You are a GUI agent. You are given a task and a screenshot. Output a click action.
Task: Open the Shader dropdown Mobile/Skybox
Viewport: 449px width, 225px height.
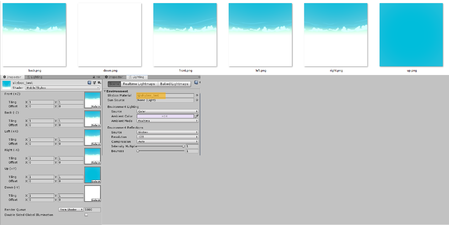coord(63,88)
